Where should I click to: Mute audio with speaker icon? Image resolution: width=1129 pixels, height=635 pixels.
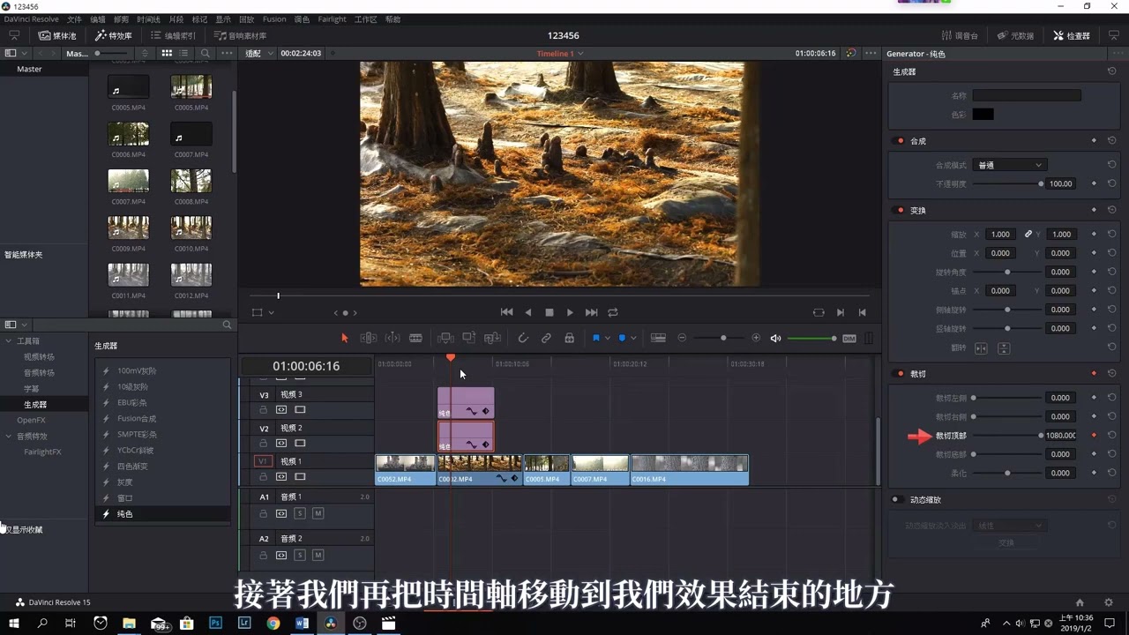[x=776, y=338]
